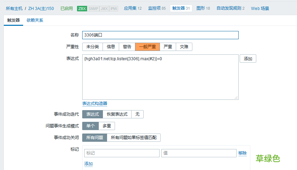
Task: Focus the 名称 input field
Action: pos(160,35)
